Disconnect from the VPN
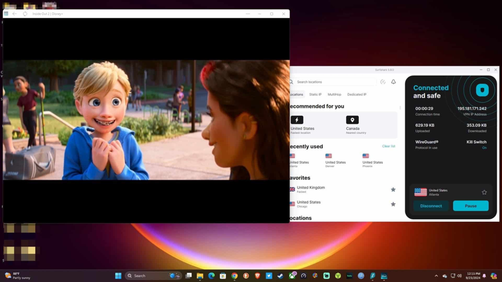Image resolution: width=502 pixels, height=282 pixels. [431, 206]
